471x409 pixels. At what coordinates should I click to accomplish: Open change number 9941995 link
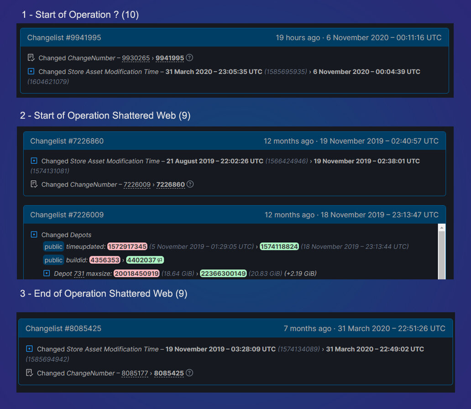pos(170,58)
